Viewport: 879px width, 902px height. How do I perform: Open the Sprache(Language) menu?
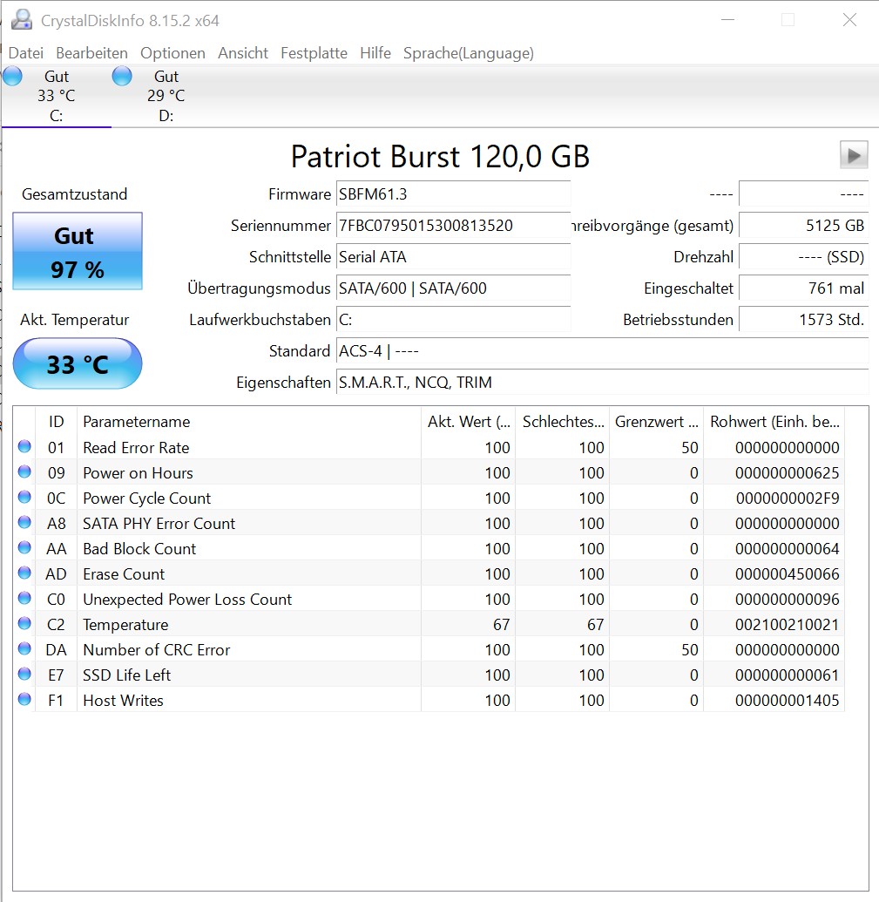tap(469, 53)
